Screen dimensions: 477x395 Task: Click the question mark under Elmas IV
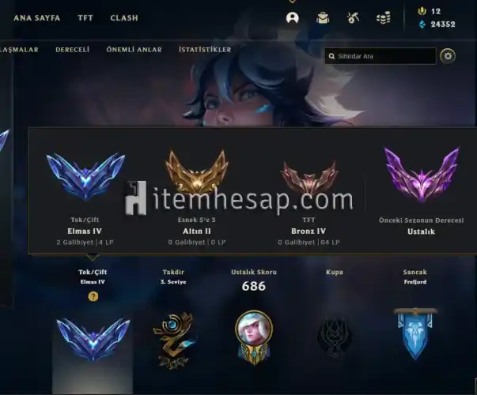tap(93, 296)
